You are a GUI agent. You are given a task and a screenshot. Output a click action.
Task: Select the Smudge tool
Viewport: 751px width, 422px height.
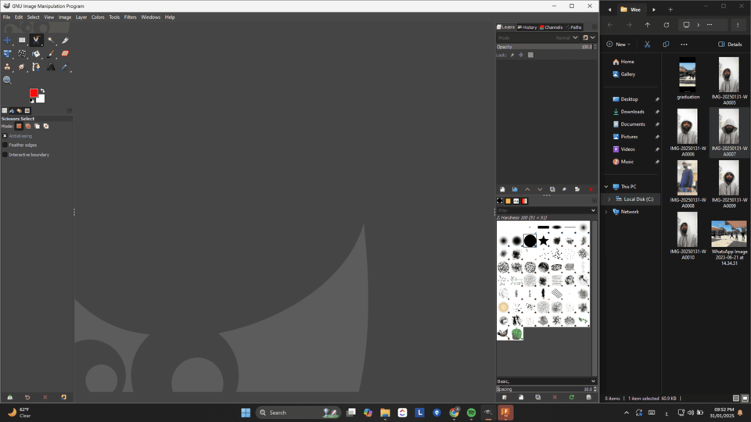(x=22, y=67)
